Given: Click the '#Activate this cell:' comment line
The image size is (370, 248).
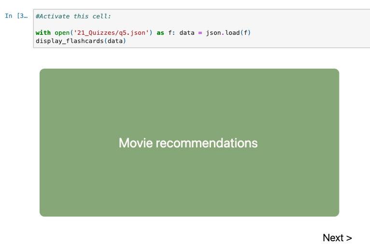Looking at the screenshot, I should pos(73,16).
